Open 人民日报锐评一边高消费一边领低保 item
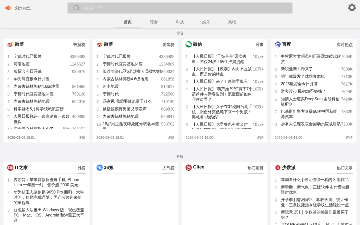The height and width of the screenshot is (225, 360). [41, 119]
